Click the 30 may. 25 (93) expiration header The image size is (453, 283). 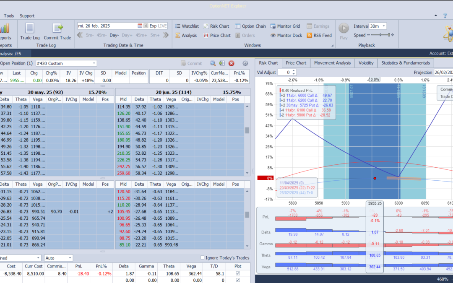(45, 92)
